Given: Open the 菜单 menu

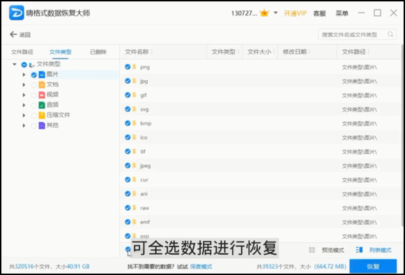Looking at the screenshot, I should (342, 13).
